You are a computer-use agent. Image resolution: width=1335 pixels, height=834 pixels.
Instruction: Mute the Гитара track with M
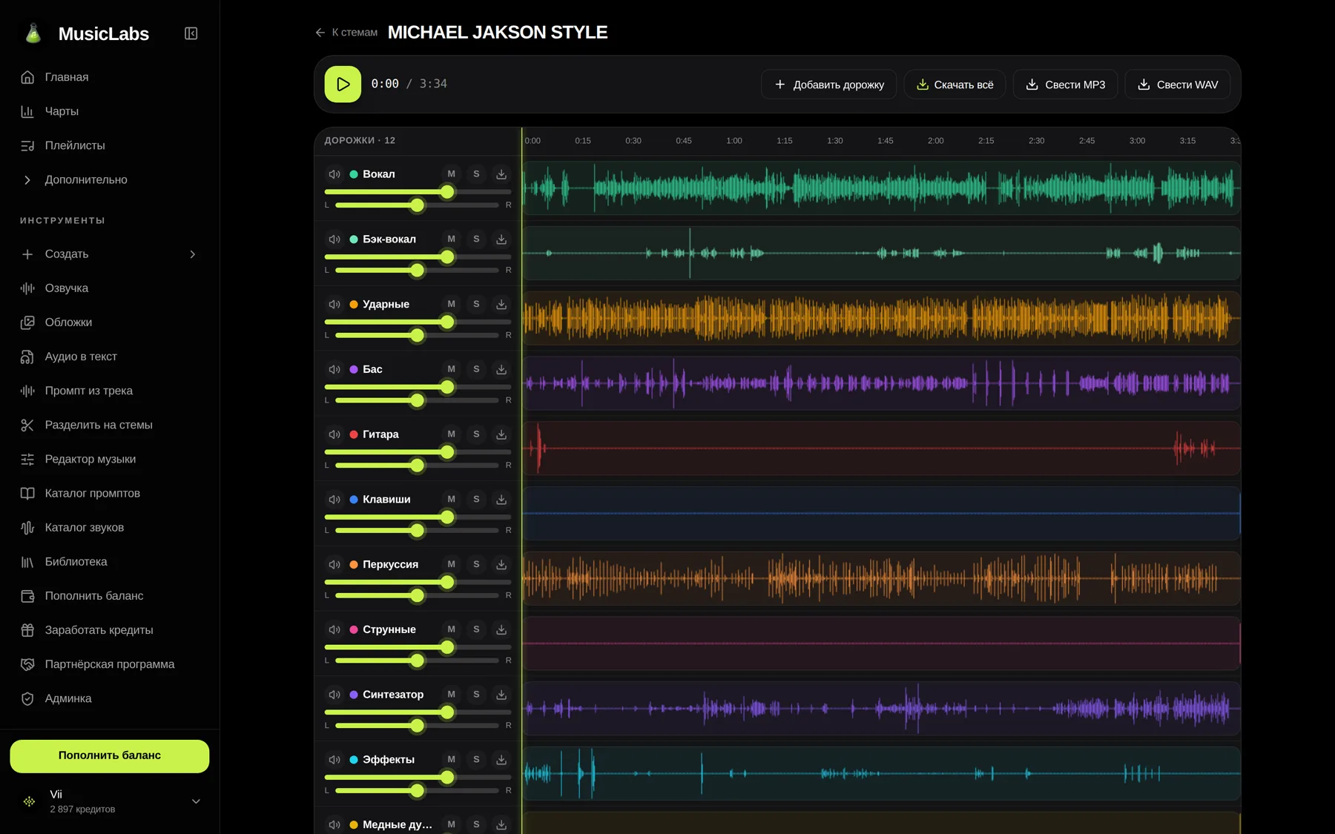point(451,434)
